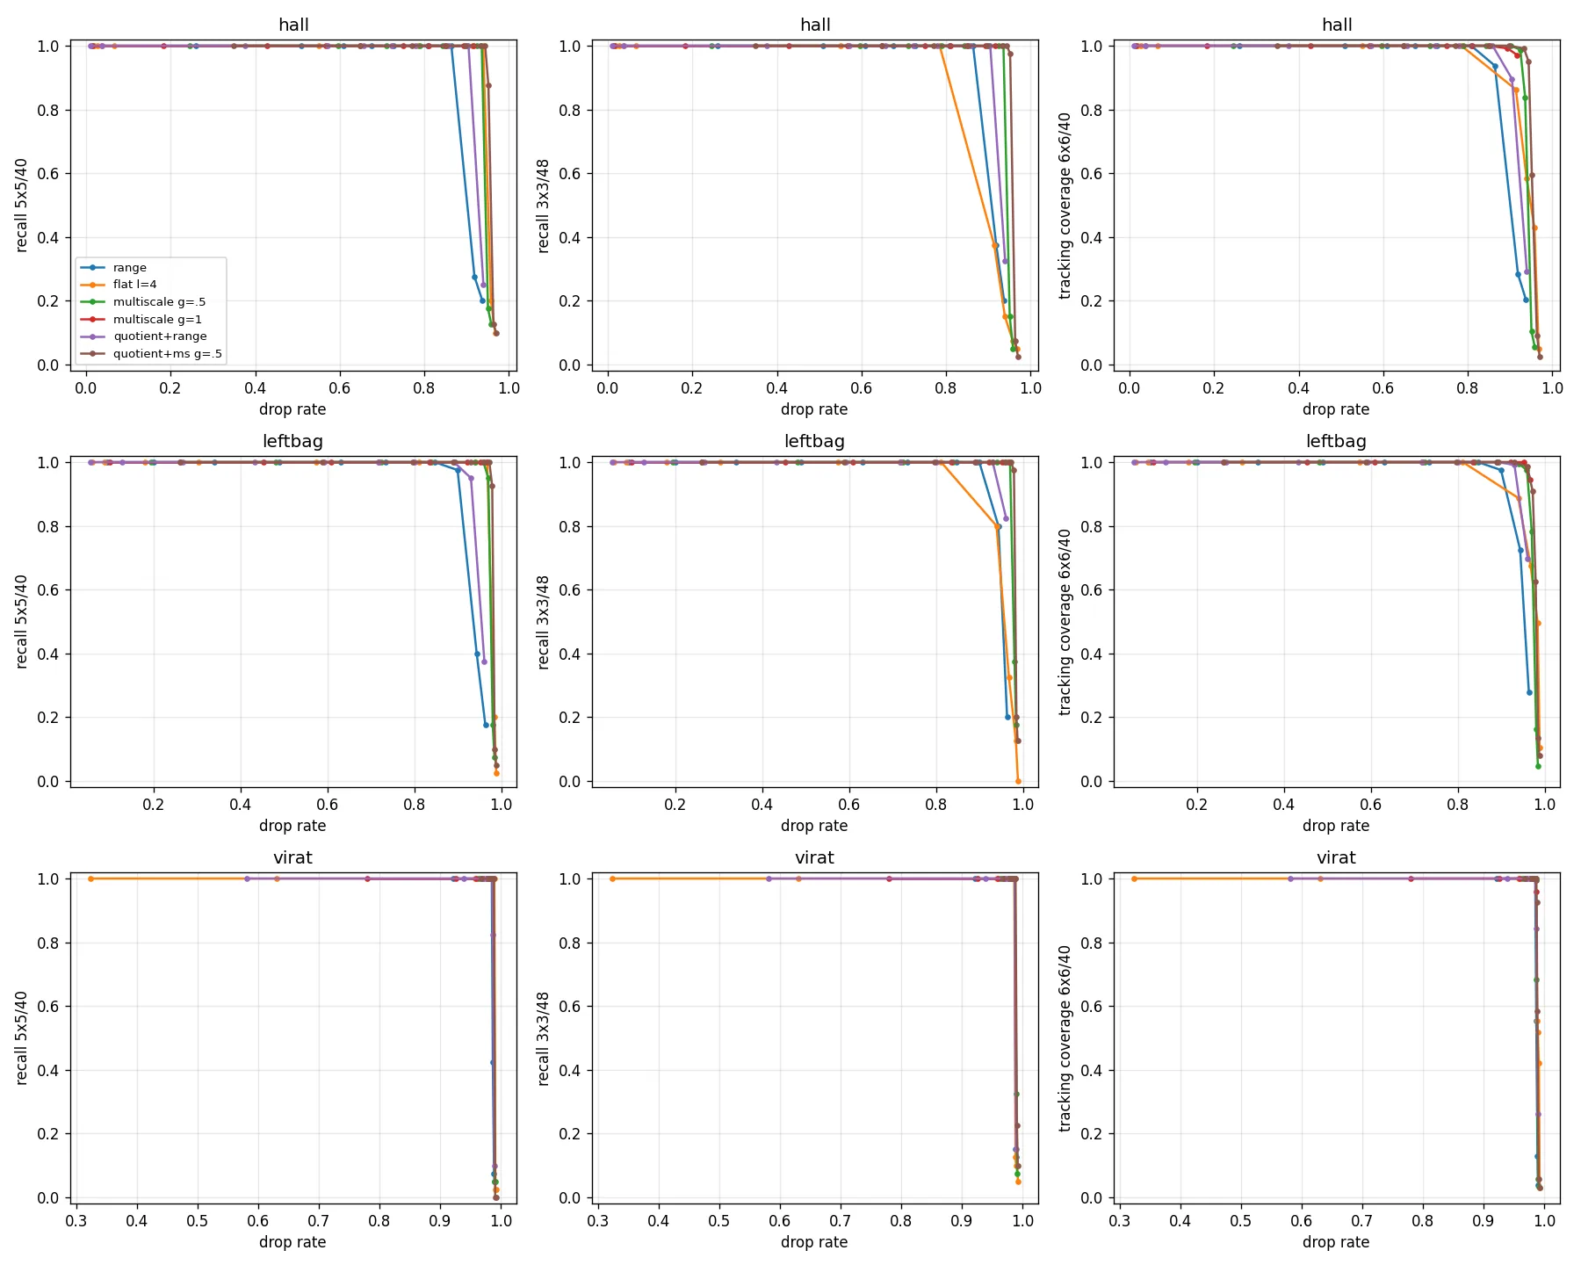This screenshot has width=1581, height=1265.
Task: Select the "tracking coverage 6x6/40" label of the leftbag plot
Action: [1065, 622]
